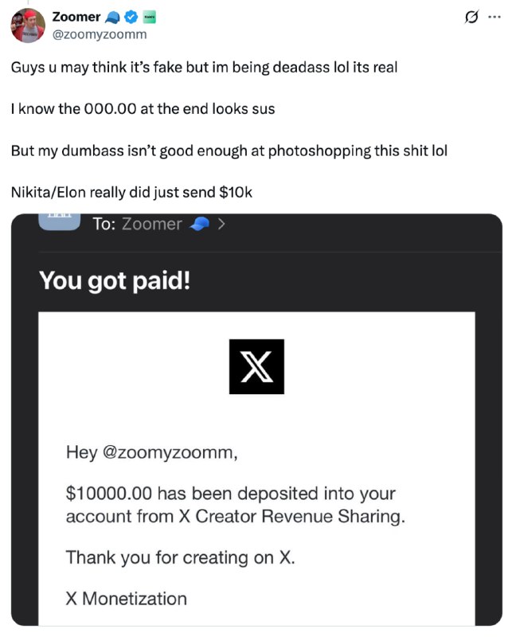Open the @zoomyzoomm handle link
This screenshot has width=512, height=637.
click(x=99, y=34)
